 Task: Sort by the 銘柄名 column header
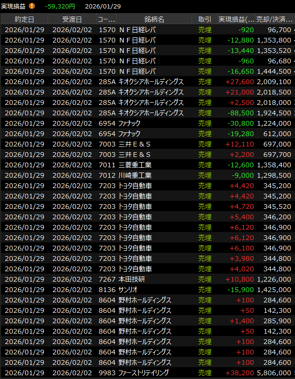pyautogui.click(x=154, y=19)
